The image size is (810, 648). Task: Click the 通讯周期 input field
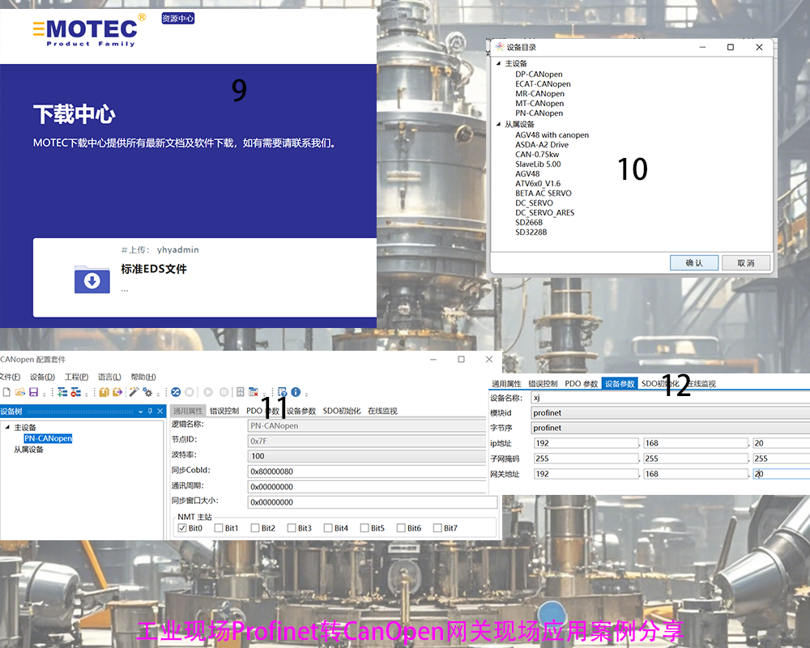click(x=367, y=487)
